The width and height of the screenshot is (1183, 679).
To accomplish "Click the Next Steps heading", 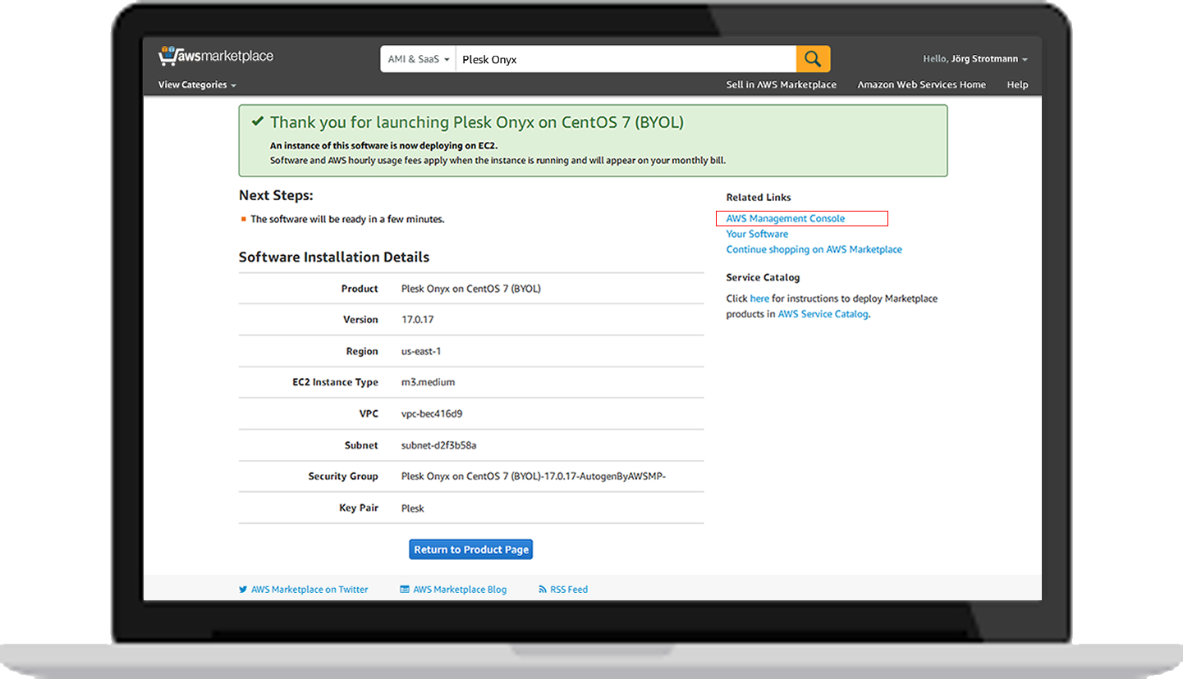I will click(x=276, y=195).
